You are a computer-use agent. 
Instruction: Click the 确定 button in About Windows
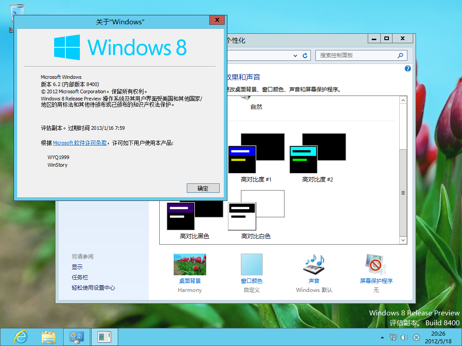coord(203,188)
